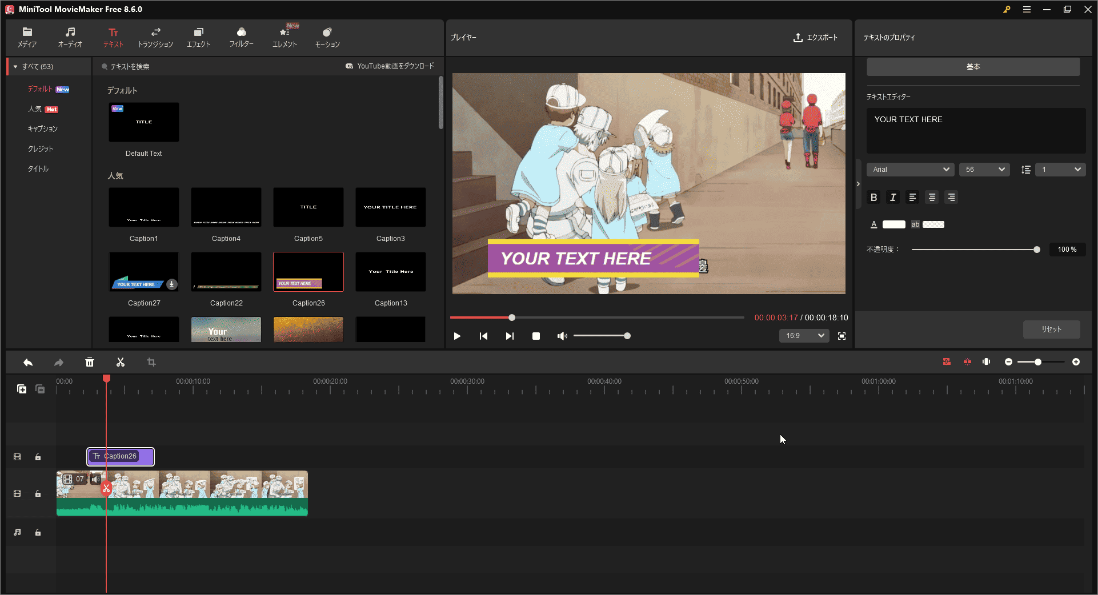1098x595 pixels.
Task: Click the リセット button in text properties
Action: (x=1051, y=329)
